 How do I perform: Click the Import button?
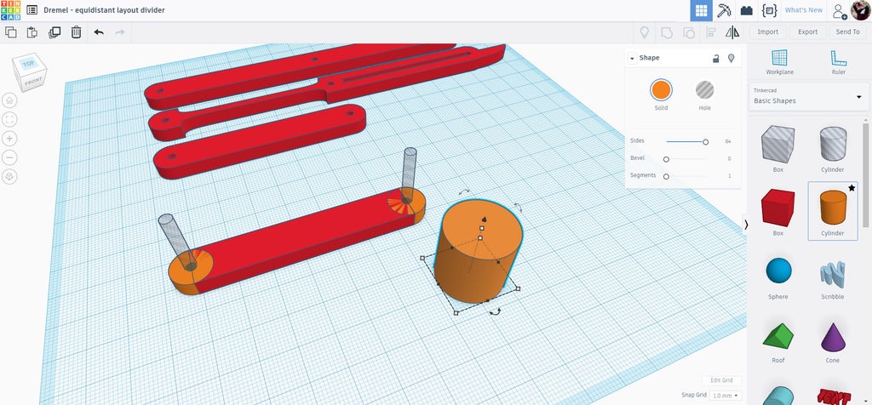pyautogui.click(x=767, y=32)
